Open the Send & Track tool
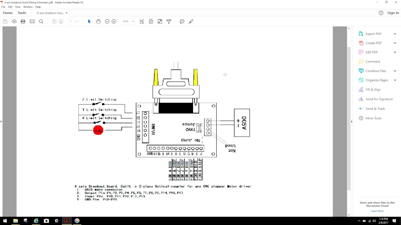 pyautogui.click(x=375, y=108)
